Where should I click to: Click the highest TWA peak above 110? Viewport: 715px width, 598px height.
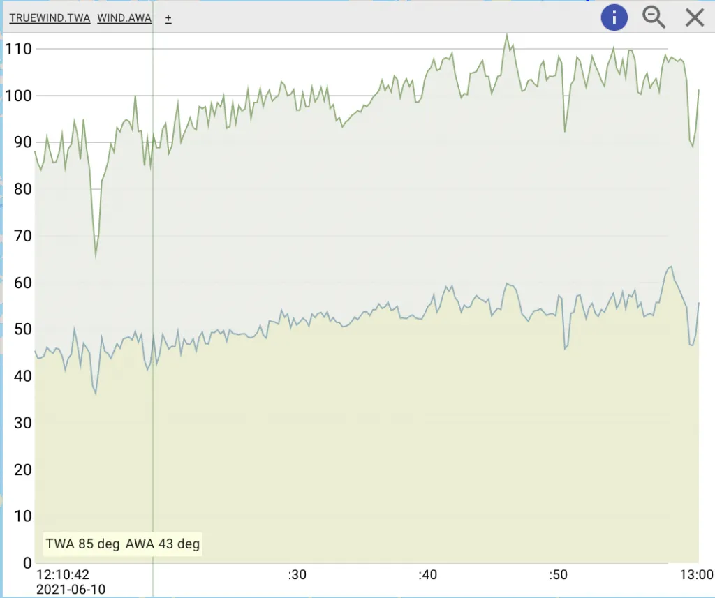coord(507,35)
